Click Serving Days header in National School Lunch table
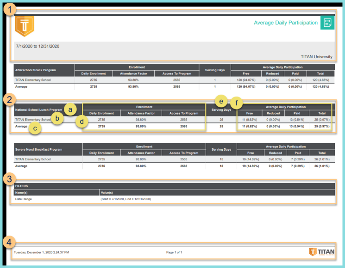This screenshot has width=345, height=268. click(221, 110)
